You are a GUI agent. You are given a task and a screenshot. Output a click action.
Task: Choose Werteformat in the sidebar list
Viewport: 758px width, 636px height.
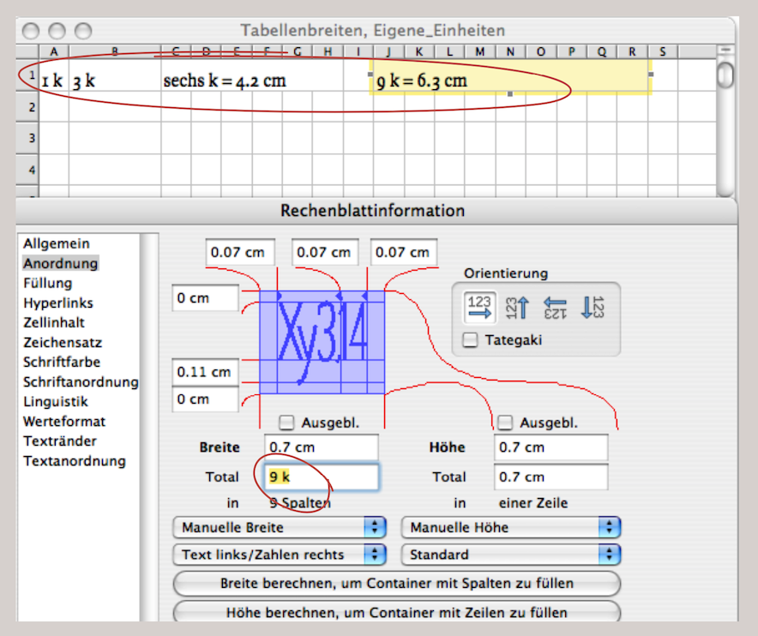64,421
